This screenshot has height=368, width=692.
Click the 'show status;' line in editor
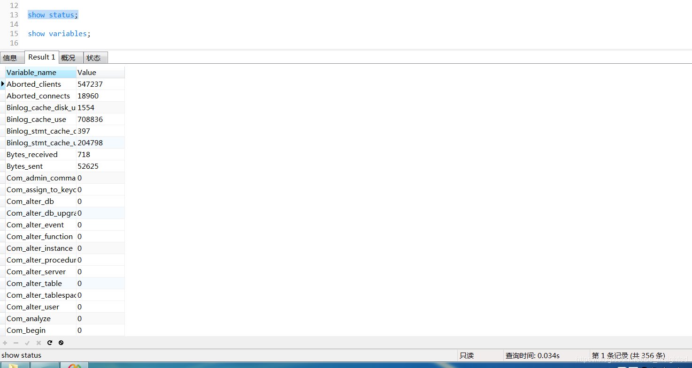pos(53,15)
